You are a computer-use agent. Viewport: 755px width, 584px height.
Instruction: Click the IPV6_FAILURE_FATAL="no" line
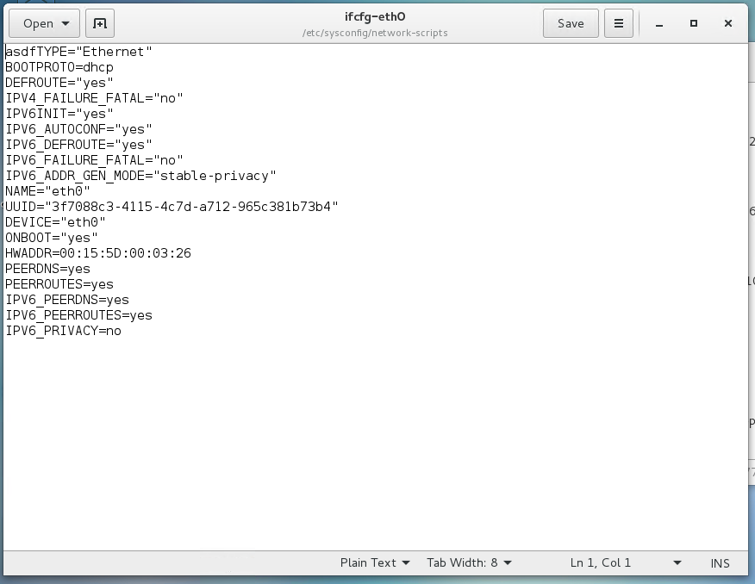(x=94, y=160)
